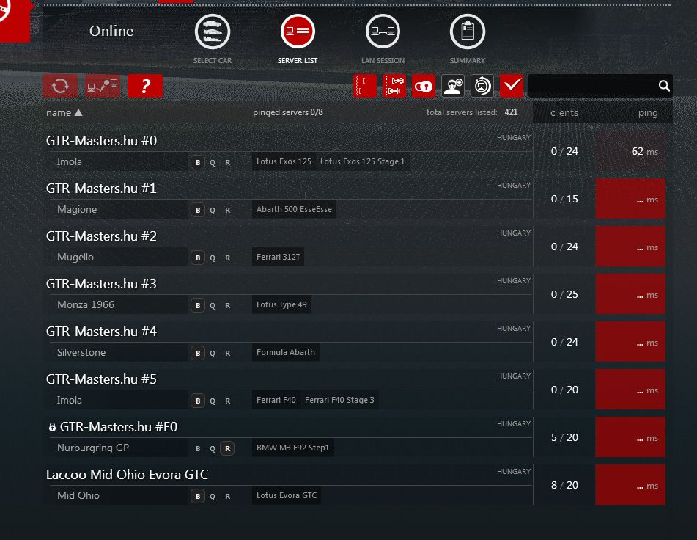
Task: Open help with the question mark icon
Action: (145, 86)
